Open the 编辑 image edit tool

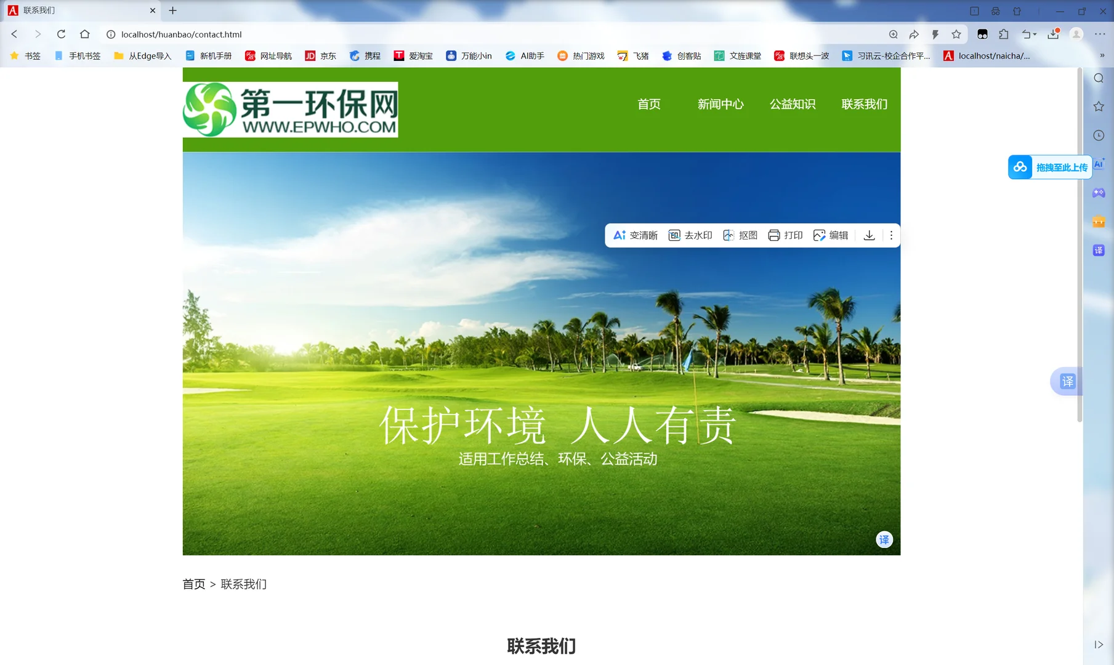coord(830,235)
